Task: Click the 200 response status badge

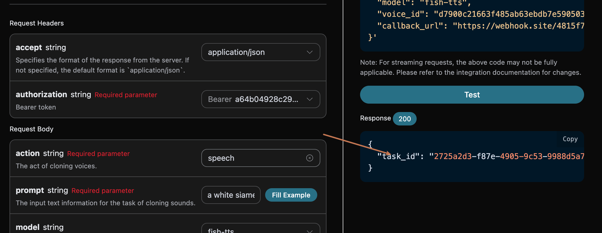Action: pyautogui.click(x=405, y=119)
